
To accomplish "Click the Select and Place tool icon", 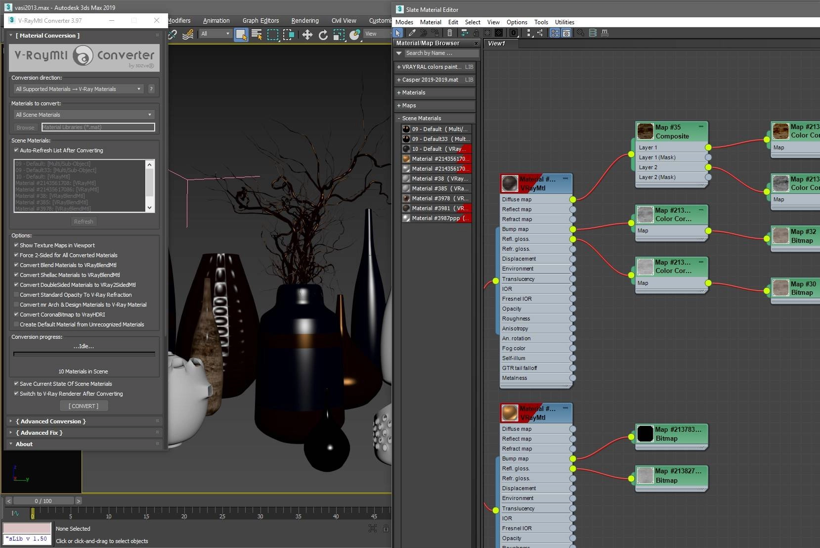I will (x=355, y=34).
